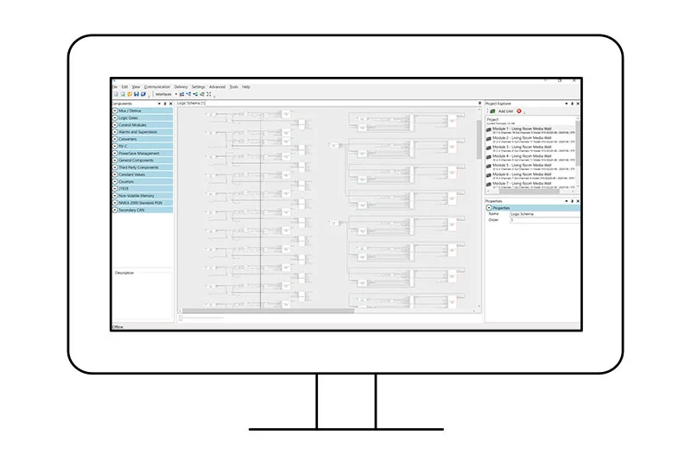Expand the Mux / Demux category

click(x=115, y=111)
